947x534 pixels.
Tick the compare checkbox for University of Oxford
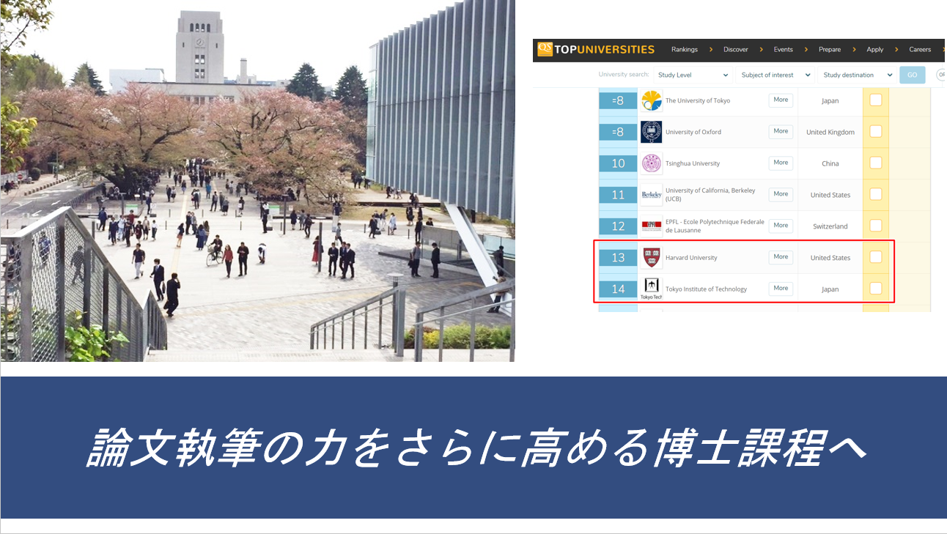(x=875, y=132)
